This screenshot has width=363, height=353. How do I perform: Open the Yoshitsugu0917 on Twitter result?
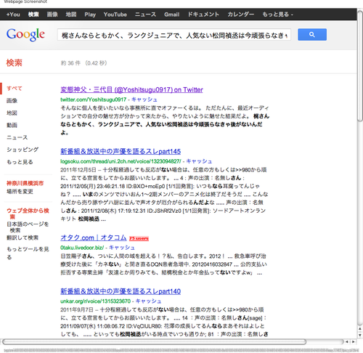coord(131,90)
